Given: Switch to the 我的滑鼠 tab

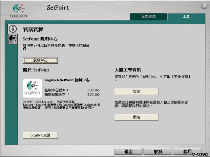Looking at the screenshot, I should pos(149,17).
